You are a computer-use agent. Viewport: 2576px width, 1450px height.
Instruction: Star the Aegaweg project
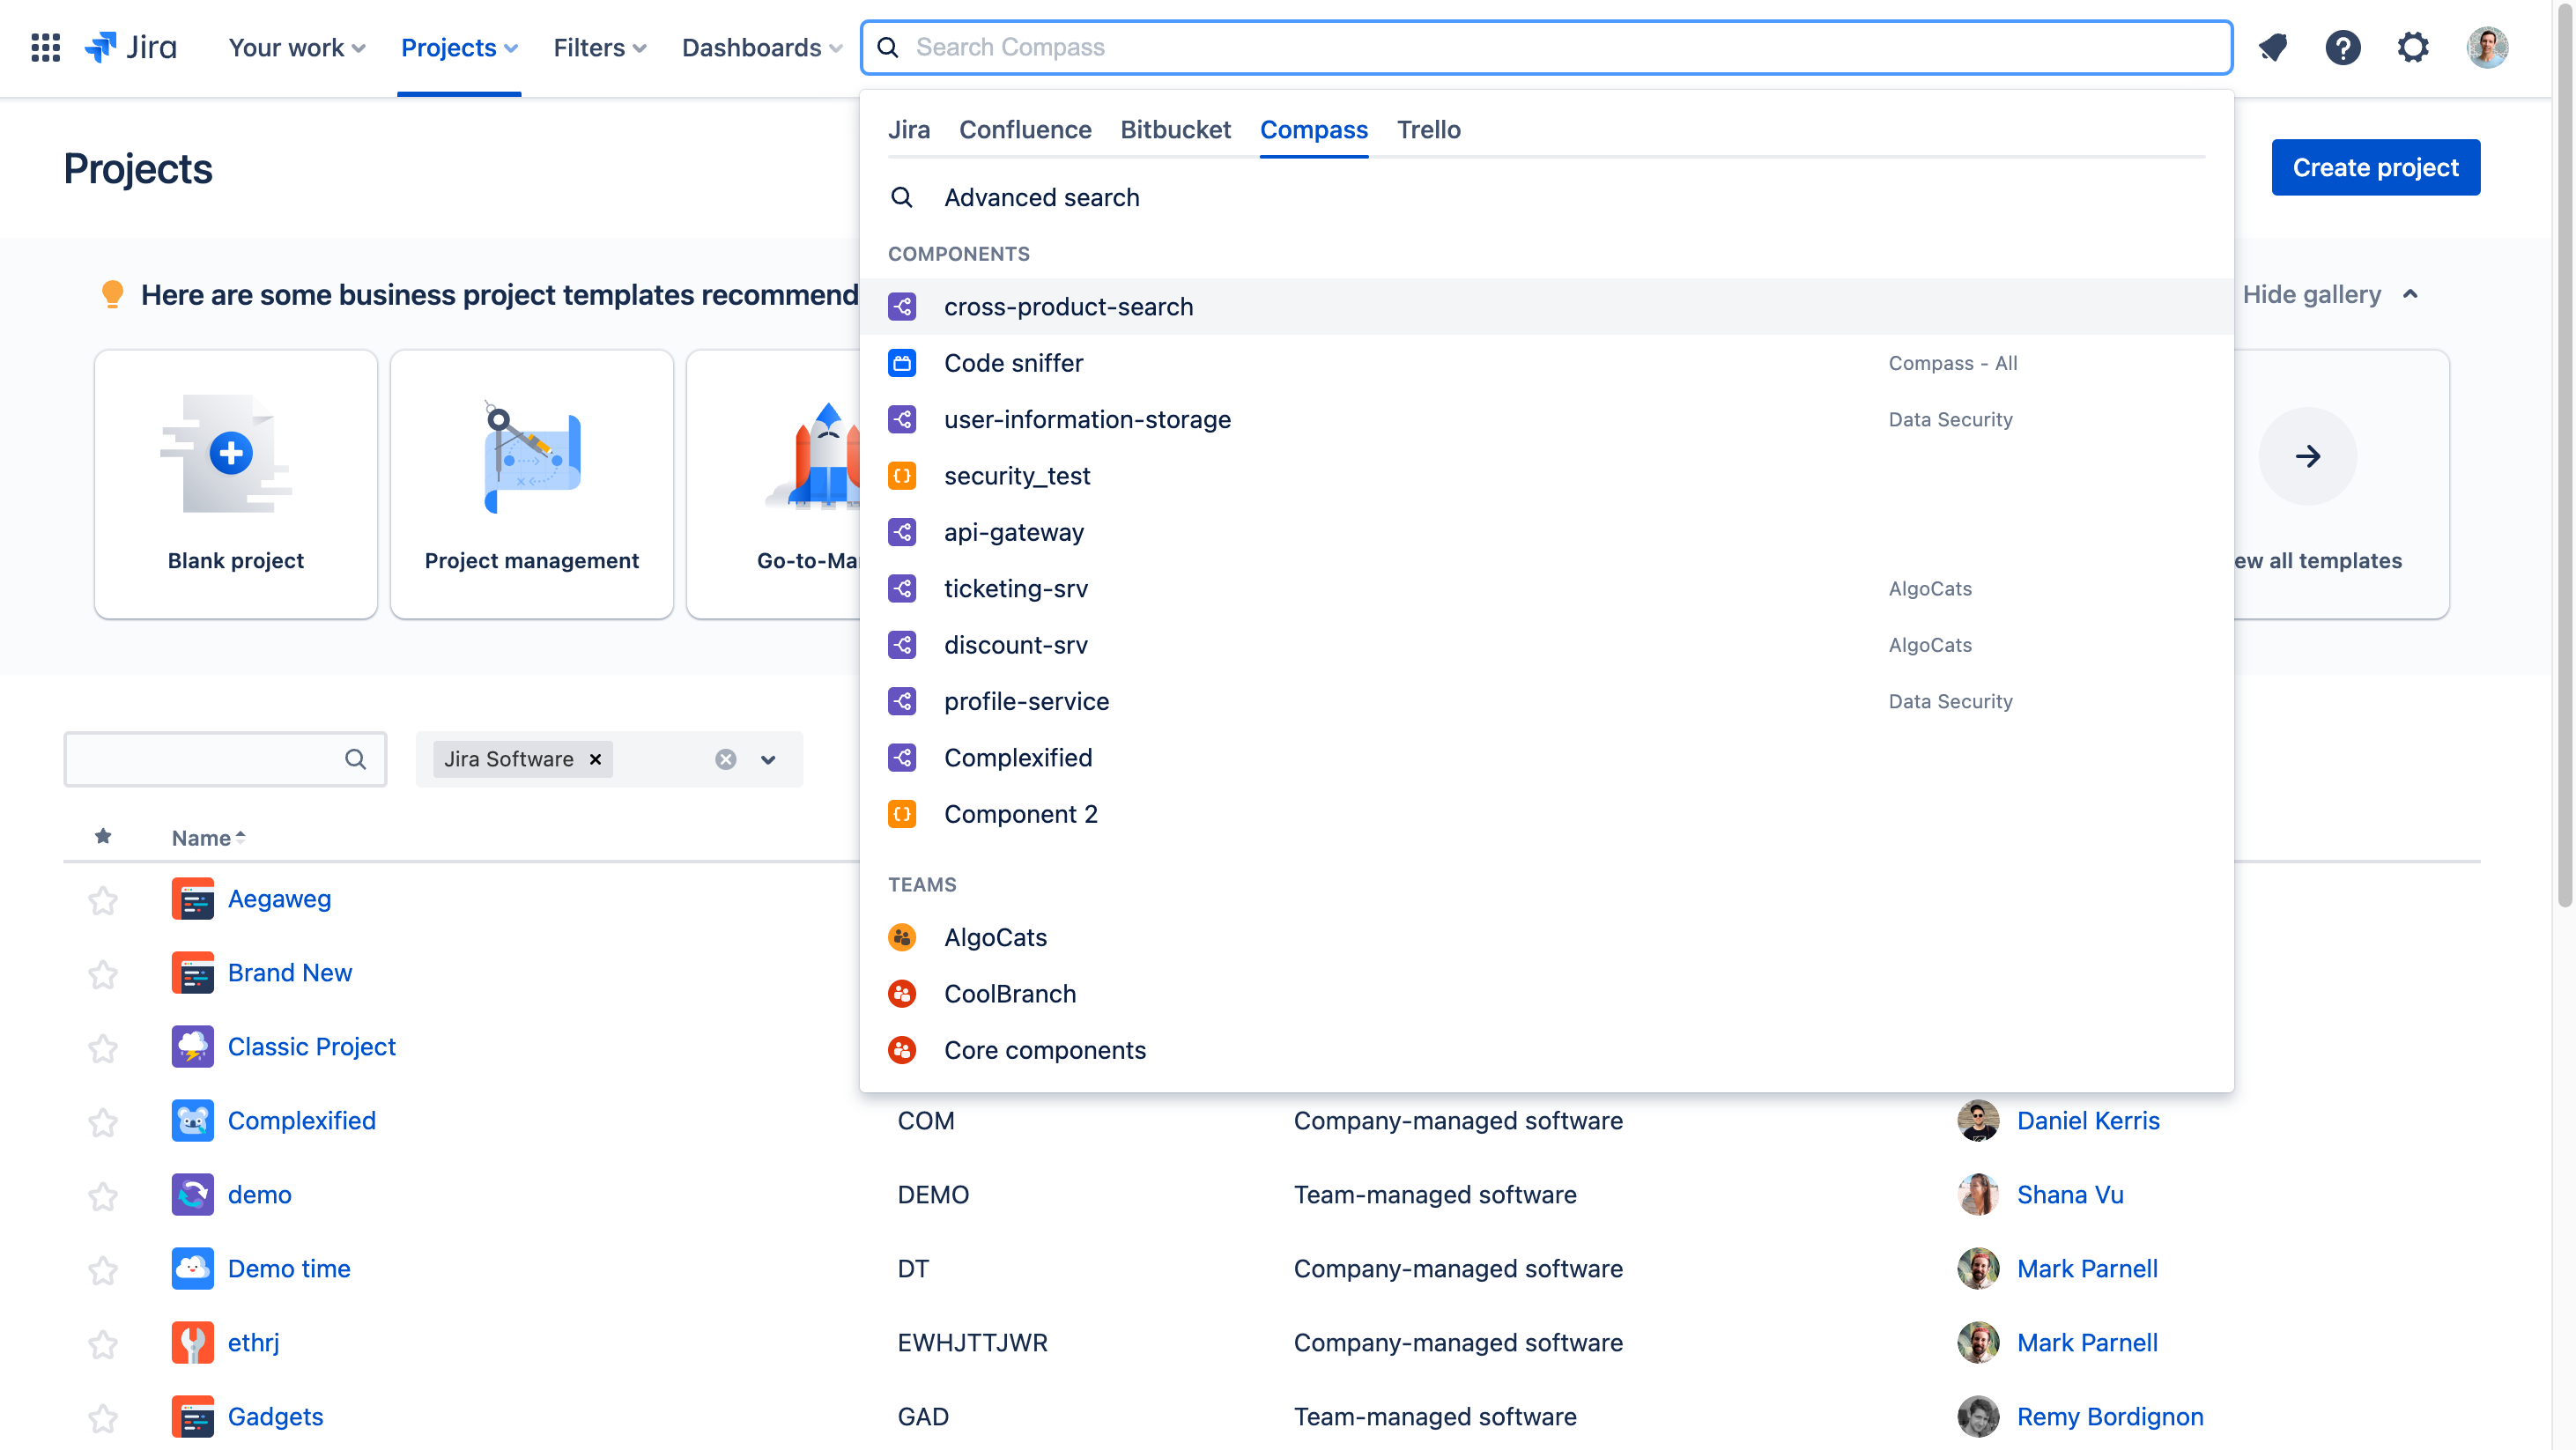pyautogui.click(x=103, y=900)
